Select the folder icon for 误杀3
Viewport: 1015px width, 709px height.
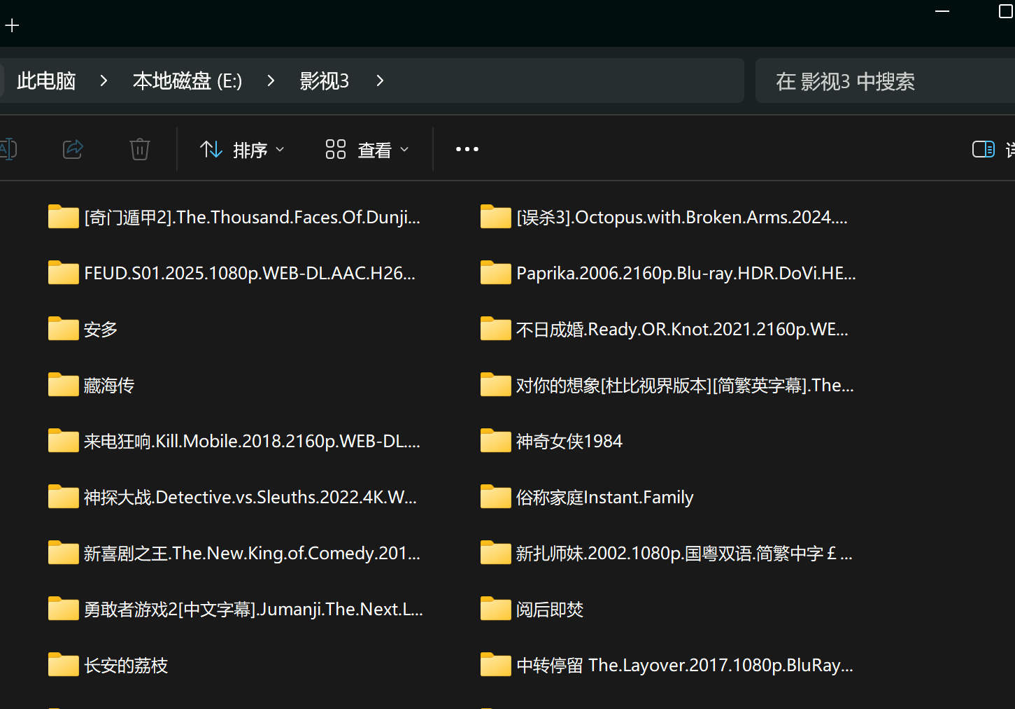(495, 217)
